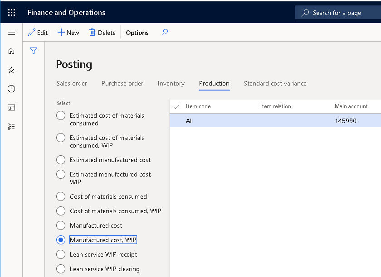This screenshot has height=277, width=381.
Task: Select the Cost of materials consumed option
Action: tap(60, 196)
